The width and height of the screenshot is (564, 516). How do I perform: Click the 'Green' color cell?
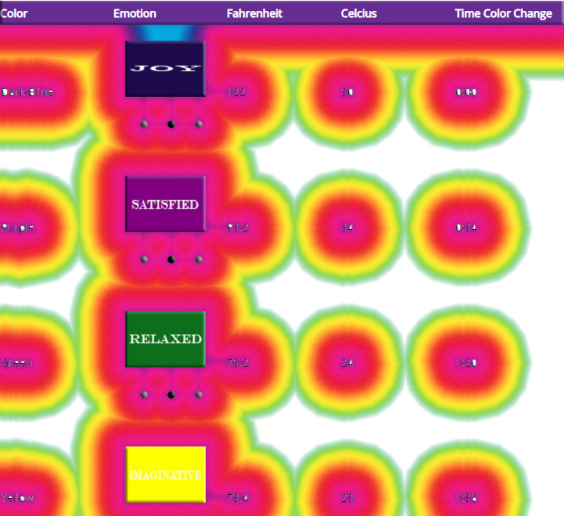(17, 363)
